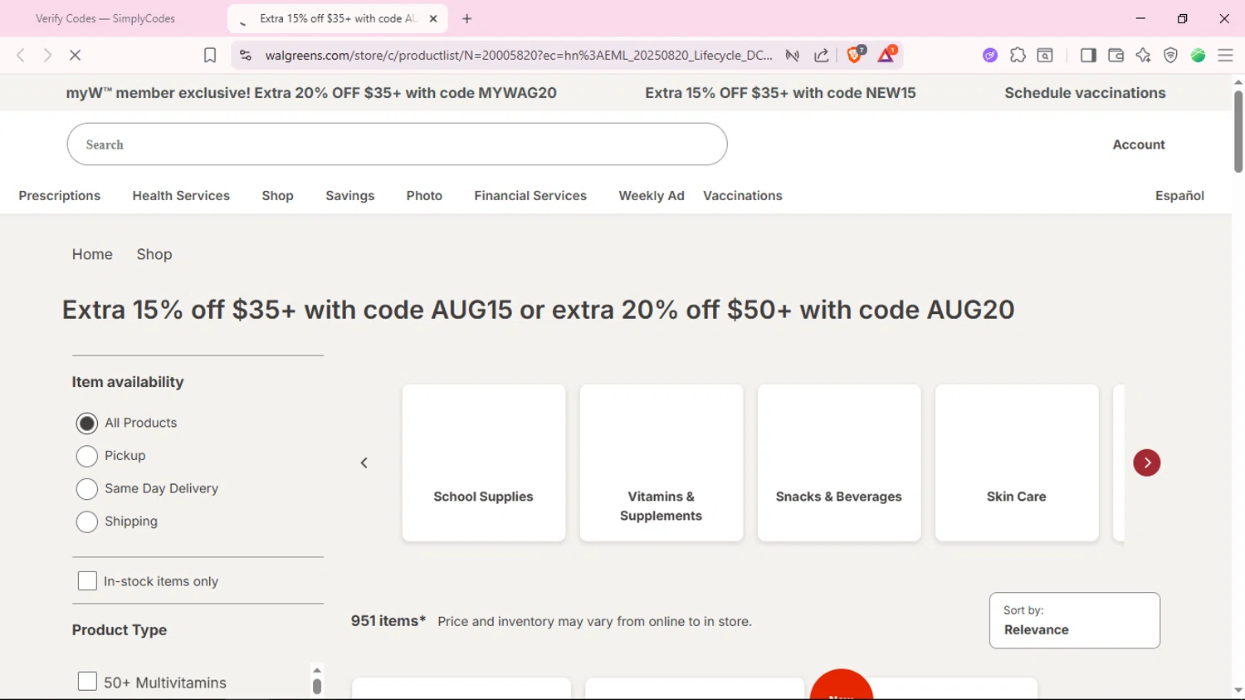Select the Pickup radio button
Screen dimensions: 1245x700
pyautogui.click(x=87, y=456)
